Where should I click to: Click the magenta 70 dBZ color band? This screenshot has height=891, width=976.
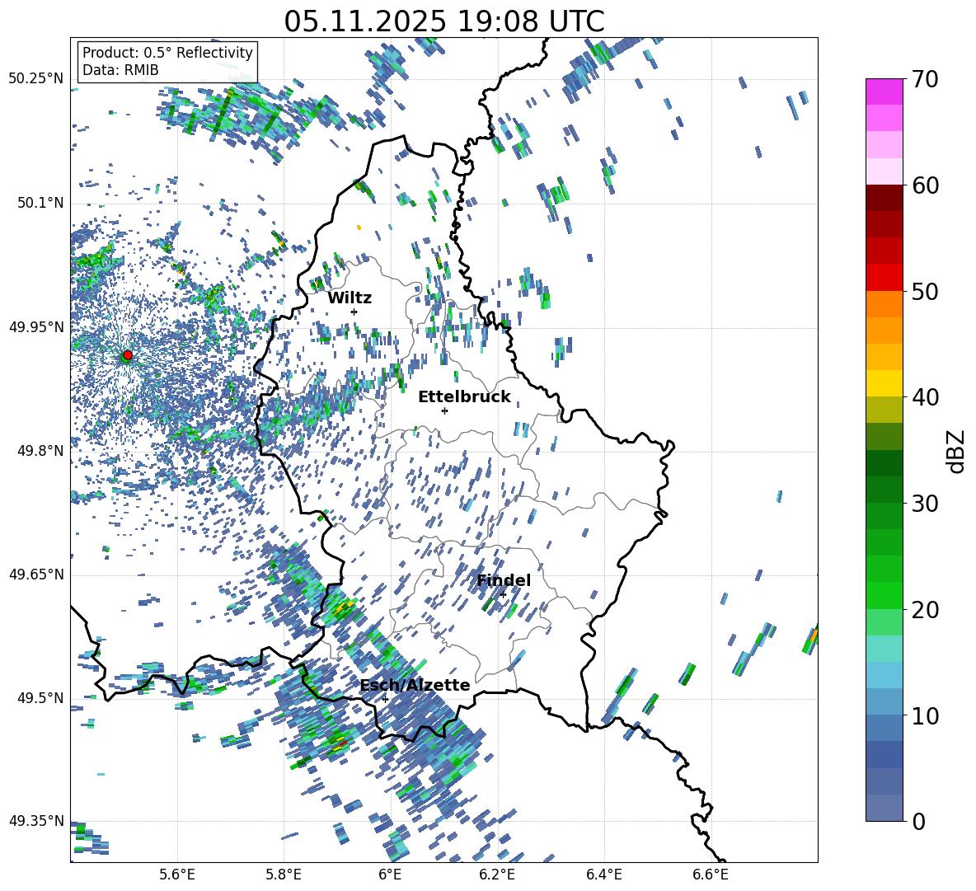[x=884, y=91]
